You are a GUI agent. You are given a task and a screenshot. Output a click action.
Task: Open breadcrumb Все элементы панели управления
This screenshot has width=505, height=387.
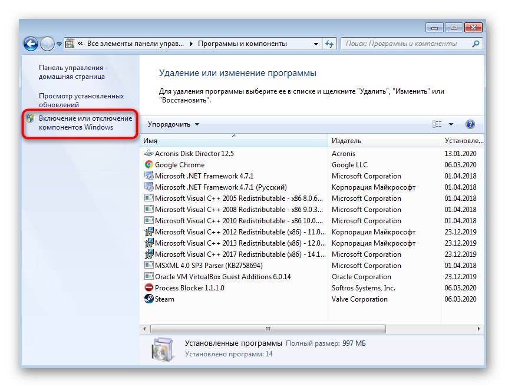(x=136, y=44)
